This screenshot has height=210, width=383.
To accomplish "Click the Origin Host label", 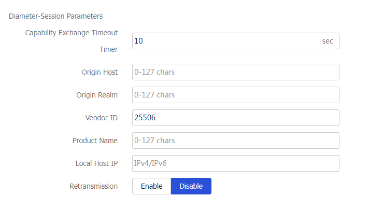I will [x=100, y=72].
